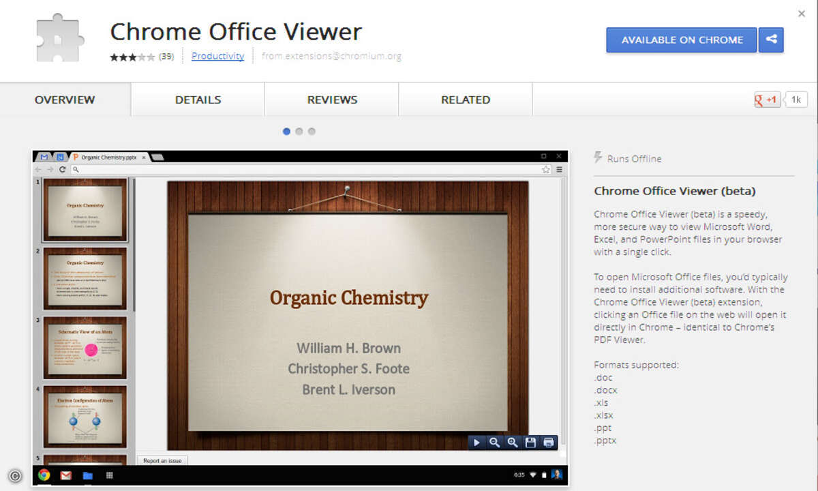Click the Report an issue button
This screenshot has width=818, height=491.
[x=162, y=460]
